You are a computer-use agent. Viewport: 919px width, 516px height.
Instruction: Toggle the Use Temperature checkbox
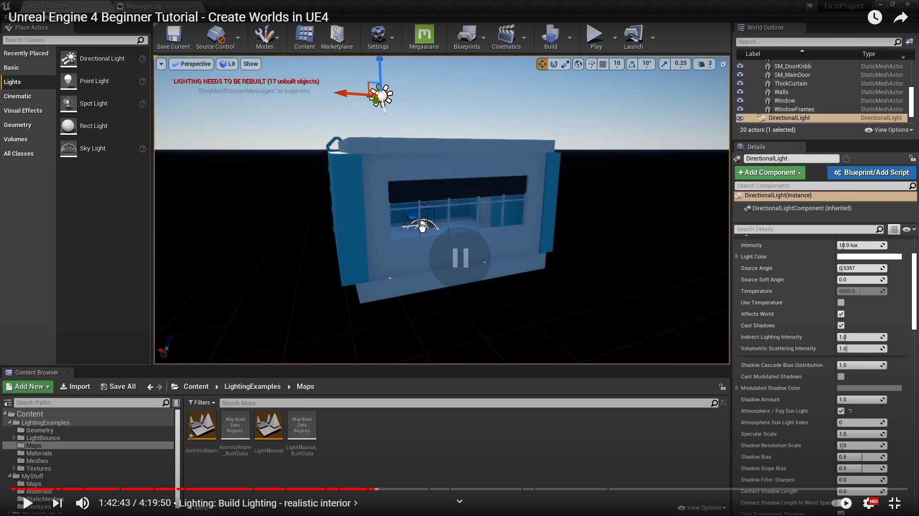[x=841, y=302]
